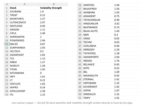144x106 pixels.
Task: Click CIPLA volatility value 3.48
Action: click(x=54, y=33)
